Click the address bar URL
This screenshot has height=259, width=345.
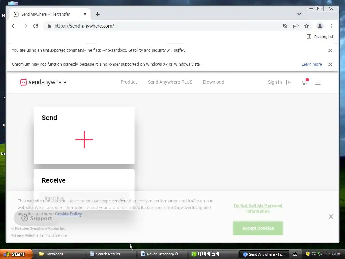84,26
